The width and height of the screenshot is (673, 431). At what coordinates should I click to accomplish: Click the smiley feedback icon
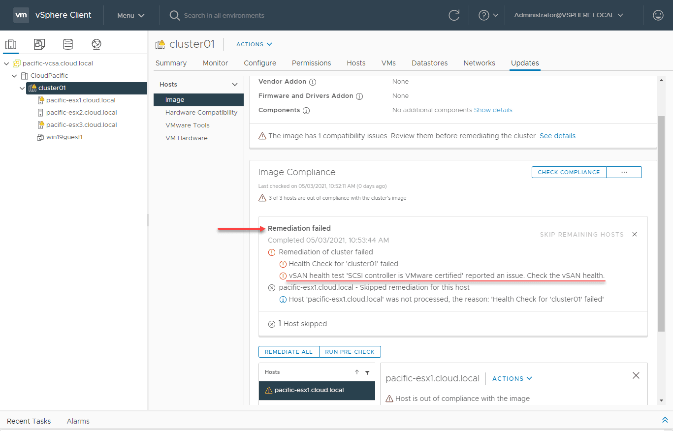[x=658, y=15]
